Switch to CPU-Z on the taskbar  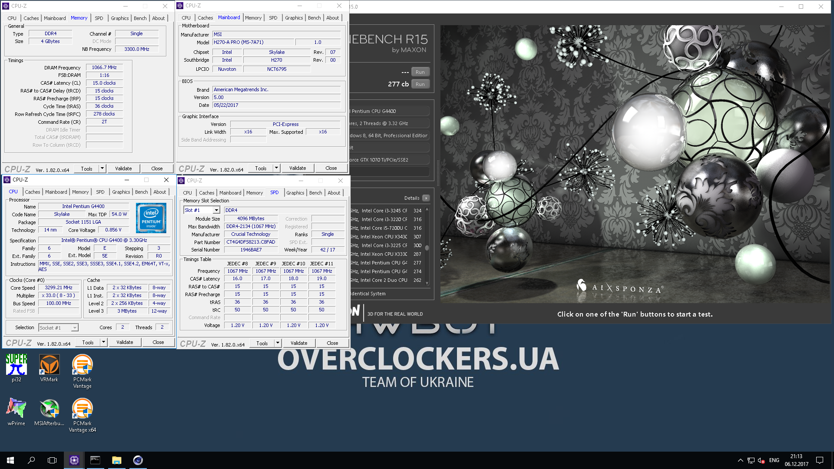74,460
